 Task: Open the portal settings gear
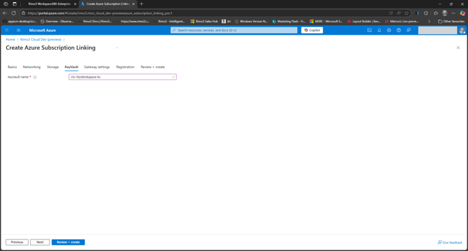coord(389,30)
